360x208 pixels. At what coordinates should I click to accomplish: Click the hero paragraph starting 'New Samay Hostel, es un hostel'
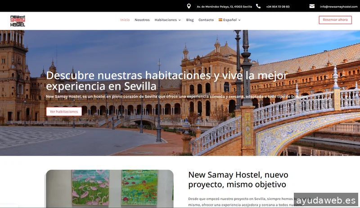[x=176, y=96]
